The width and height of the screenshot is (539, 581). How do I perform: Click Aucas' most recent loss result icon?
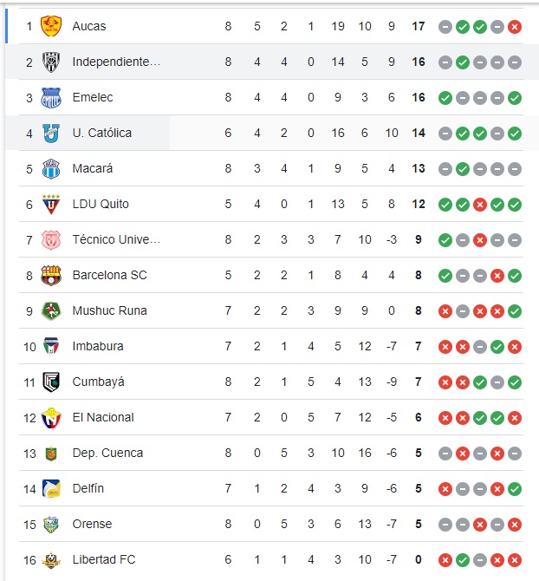click(515, 27)
